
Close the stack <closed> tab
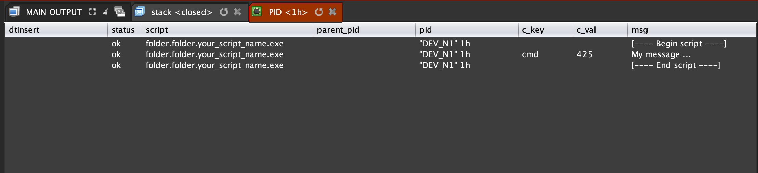pos(237,12)
